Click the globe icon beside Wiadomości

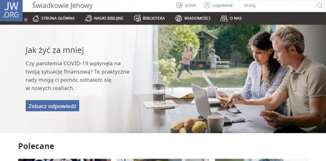pos(179,19)
